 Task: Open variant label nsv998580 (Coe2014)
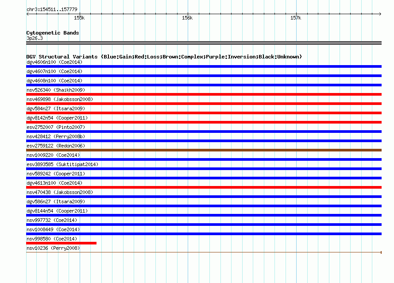coord(52,239)
